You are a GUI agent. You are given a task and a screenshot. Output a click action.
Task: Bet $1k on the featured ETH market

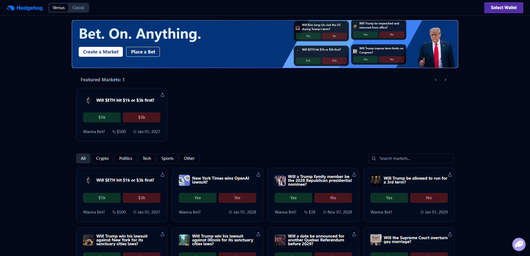(102, 117)
